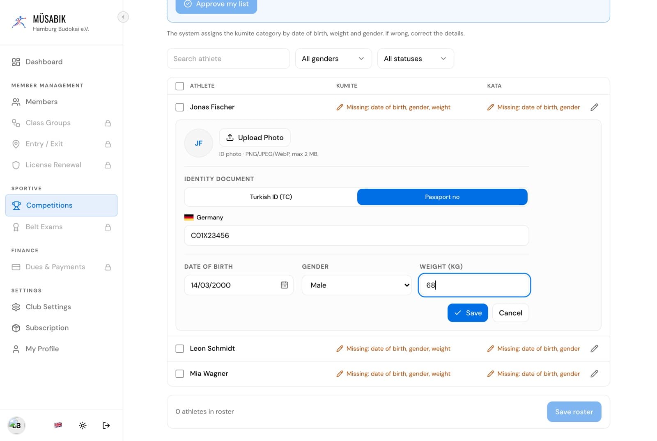Tick Leon Schmidt's checkbox

click(179, 349)
